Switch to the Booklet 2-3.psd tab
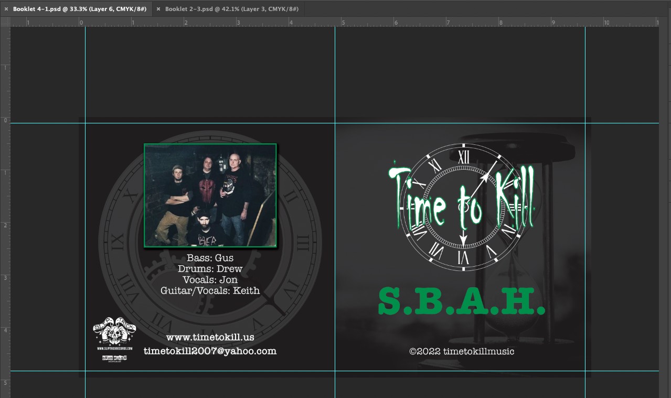This screenshot has height=398, width=671. pyautogui.click(x=231, y=9)
